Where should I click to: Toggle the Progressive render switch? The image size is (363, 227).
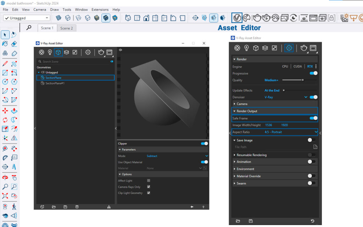pyautogui.click(x=313, y=73)
